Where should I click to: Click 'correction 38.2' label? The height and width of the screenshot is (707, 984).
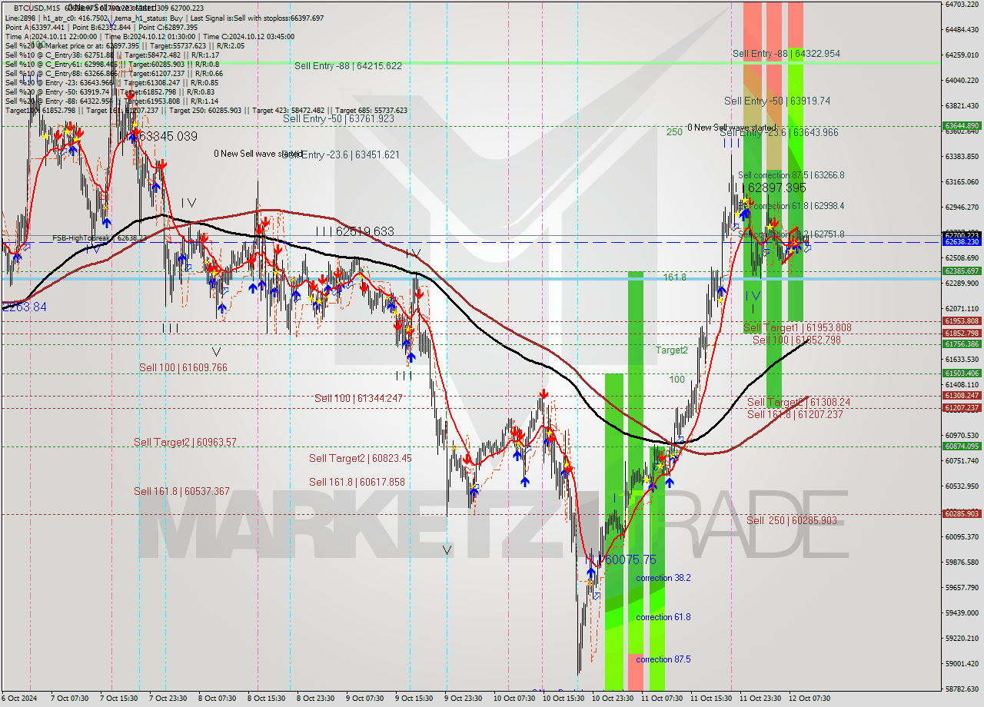663,577
